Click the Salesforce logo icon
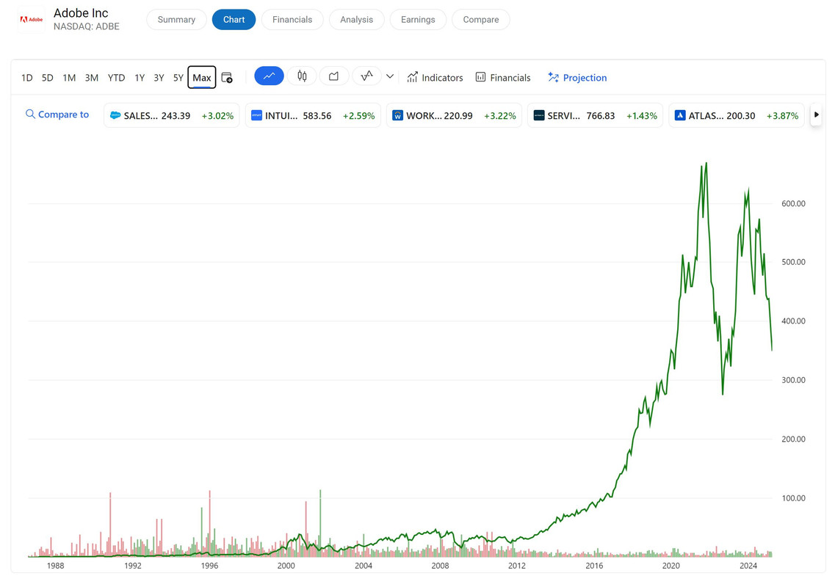The width and height of the screenshot is (835, 587). pyautogui.click(x=115, y=115)
